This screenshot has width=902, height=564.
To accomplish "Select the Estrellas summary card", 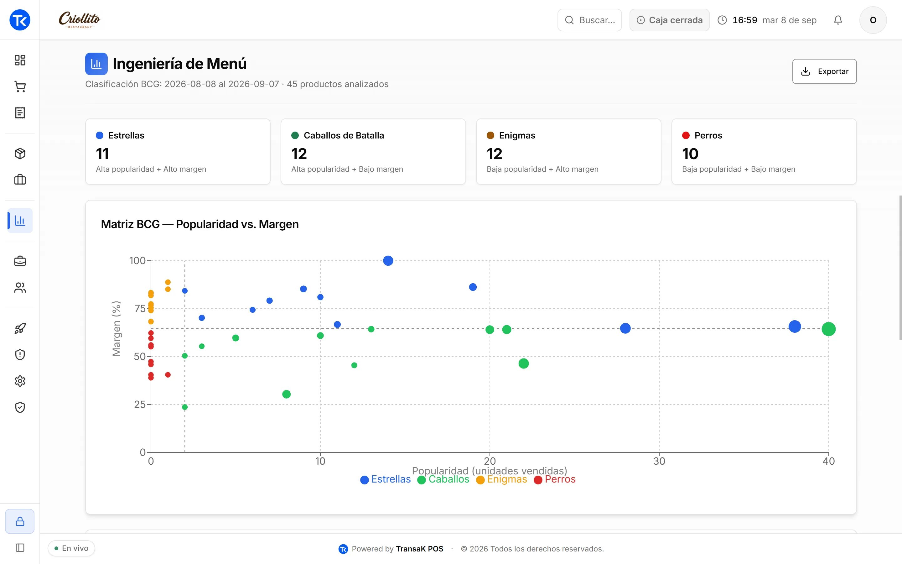I will pos(178,151).
